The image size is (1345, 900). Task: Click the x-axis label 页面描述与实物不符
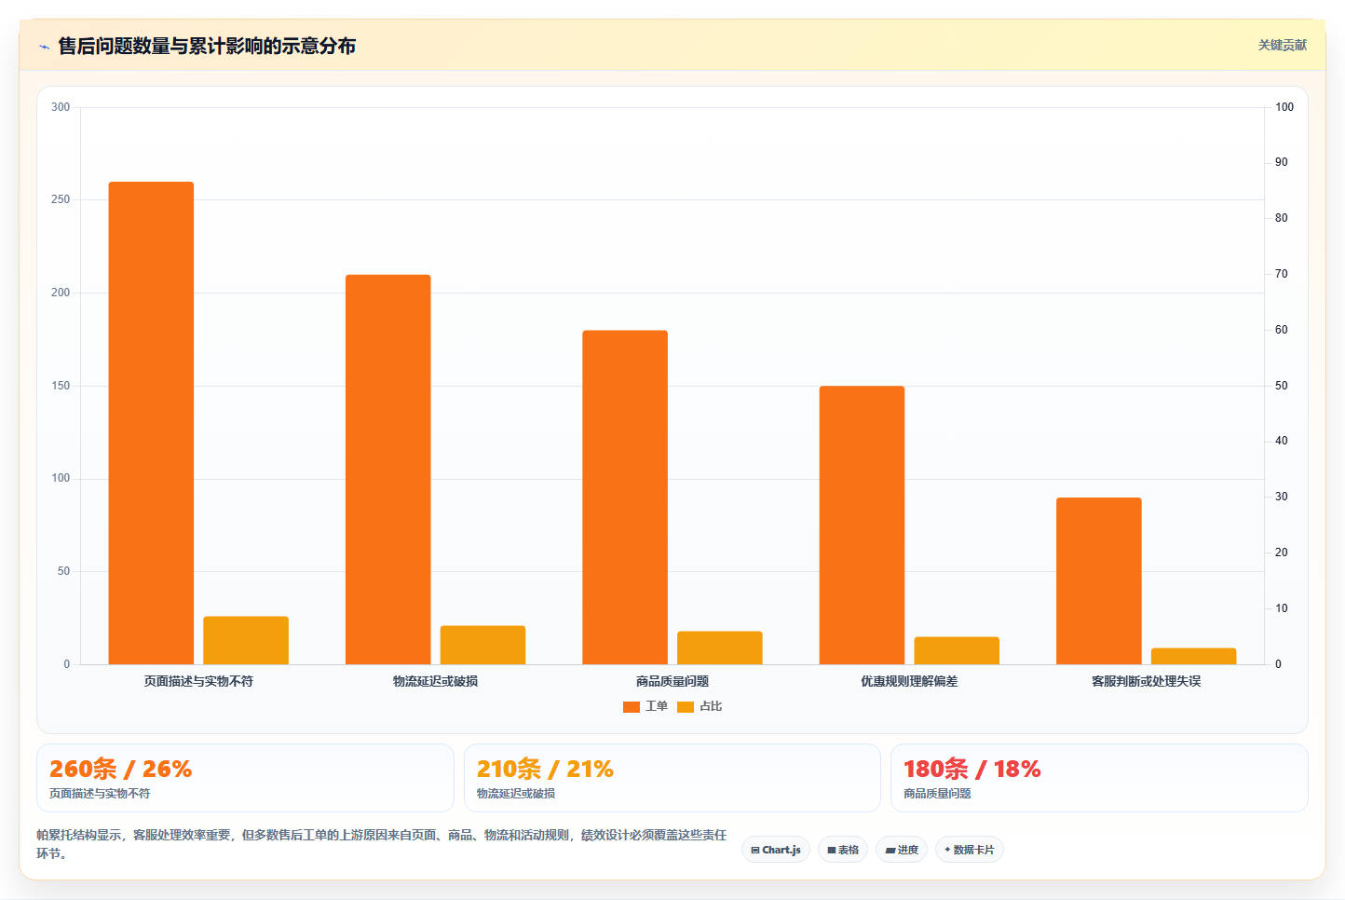[x=198, y=681]
